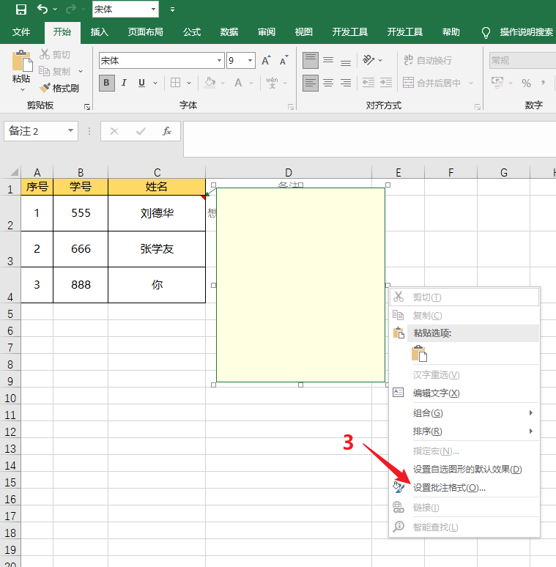This screenshot has height=567, width=556.
Task: Click the Copy icon in ribbon
Action: tap(44, 71)
